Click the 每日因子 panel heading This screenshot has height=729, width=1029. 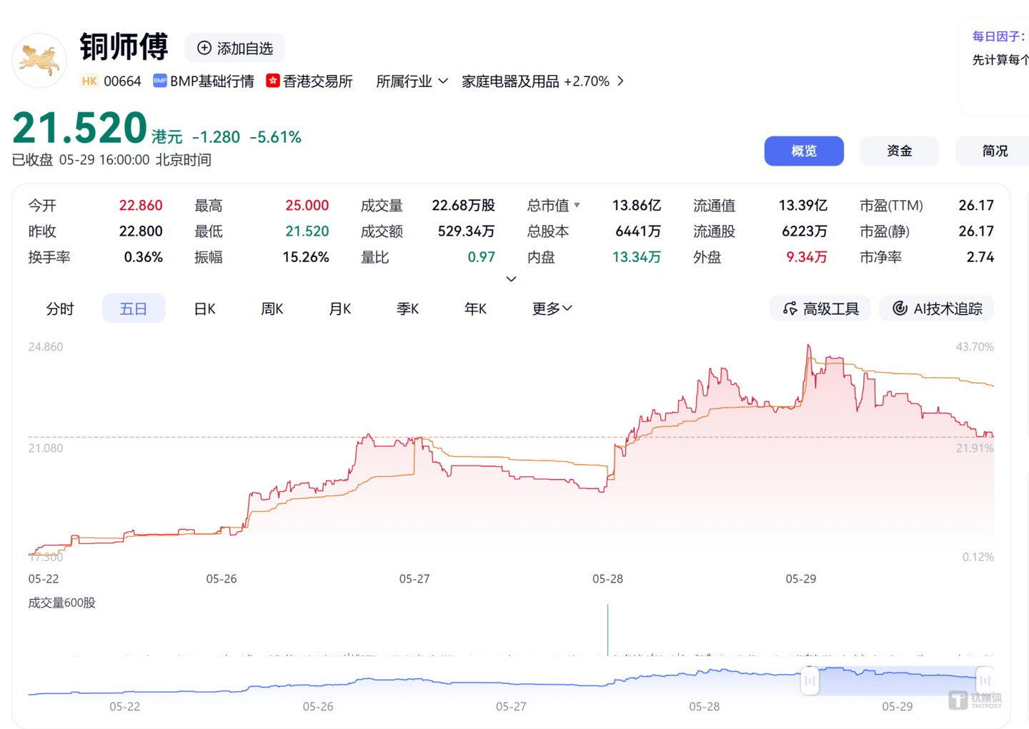click(x=999, y=36)
